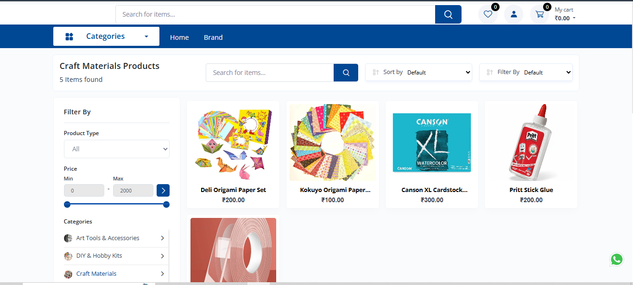Image resolution: width=633 pixels, height=285 pixels.
Task: Click the Categories grid icon
Action: click(x=70, y=37)
